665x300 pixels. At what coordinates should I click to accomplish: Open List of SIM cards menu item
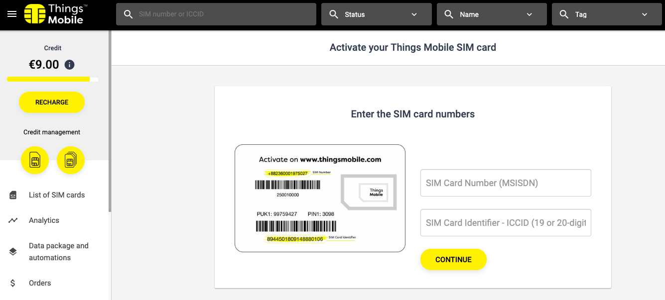click(57, 195)
